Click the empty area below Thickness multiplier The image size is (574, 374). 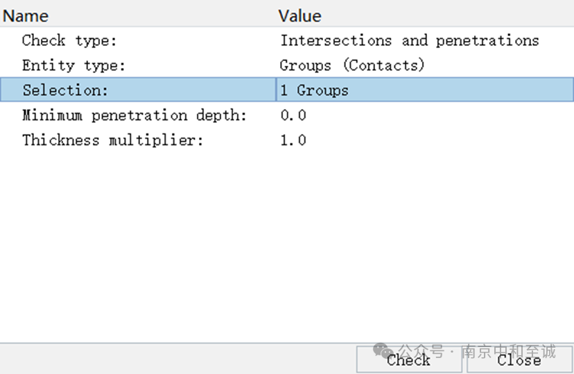287,247
